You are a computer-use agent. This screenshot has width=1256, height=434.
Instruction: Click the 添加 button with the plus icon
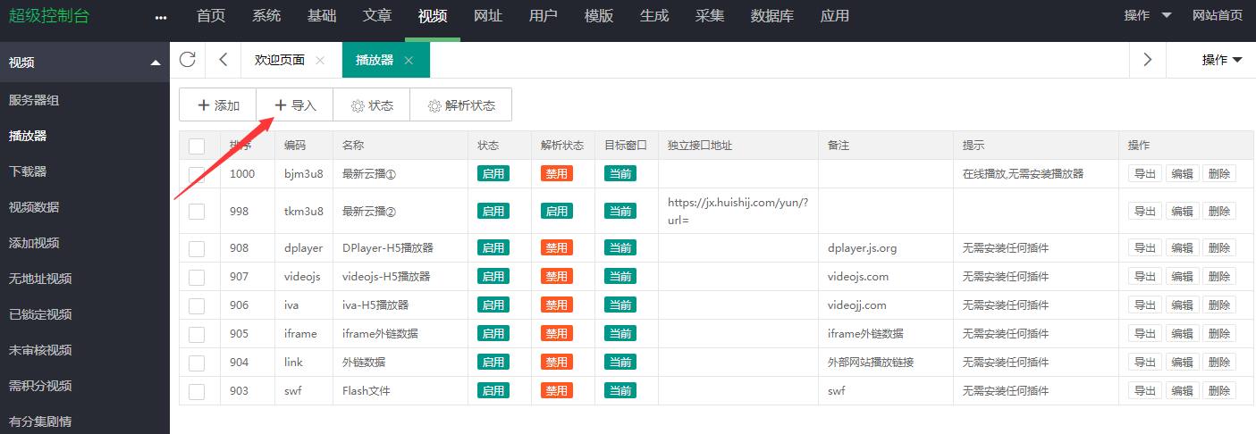[218, 105]
